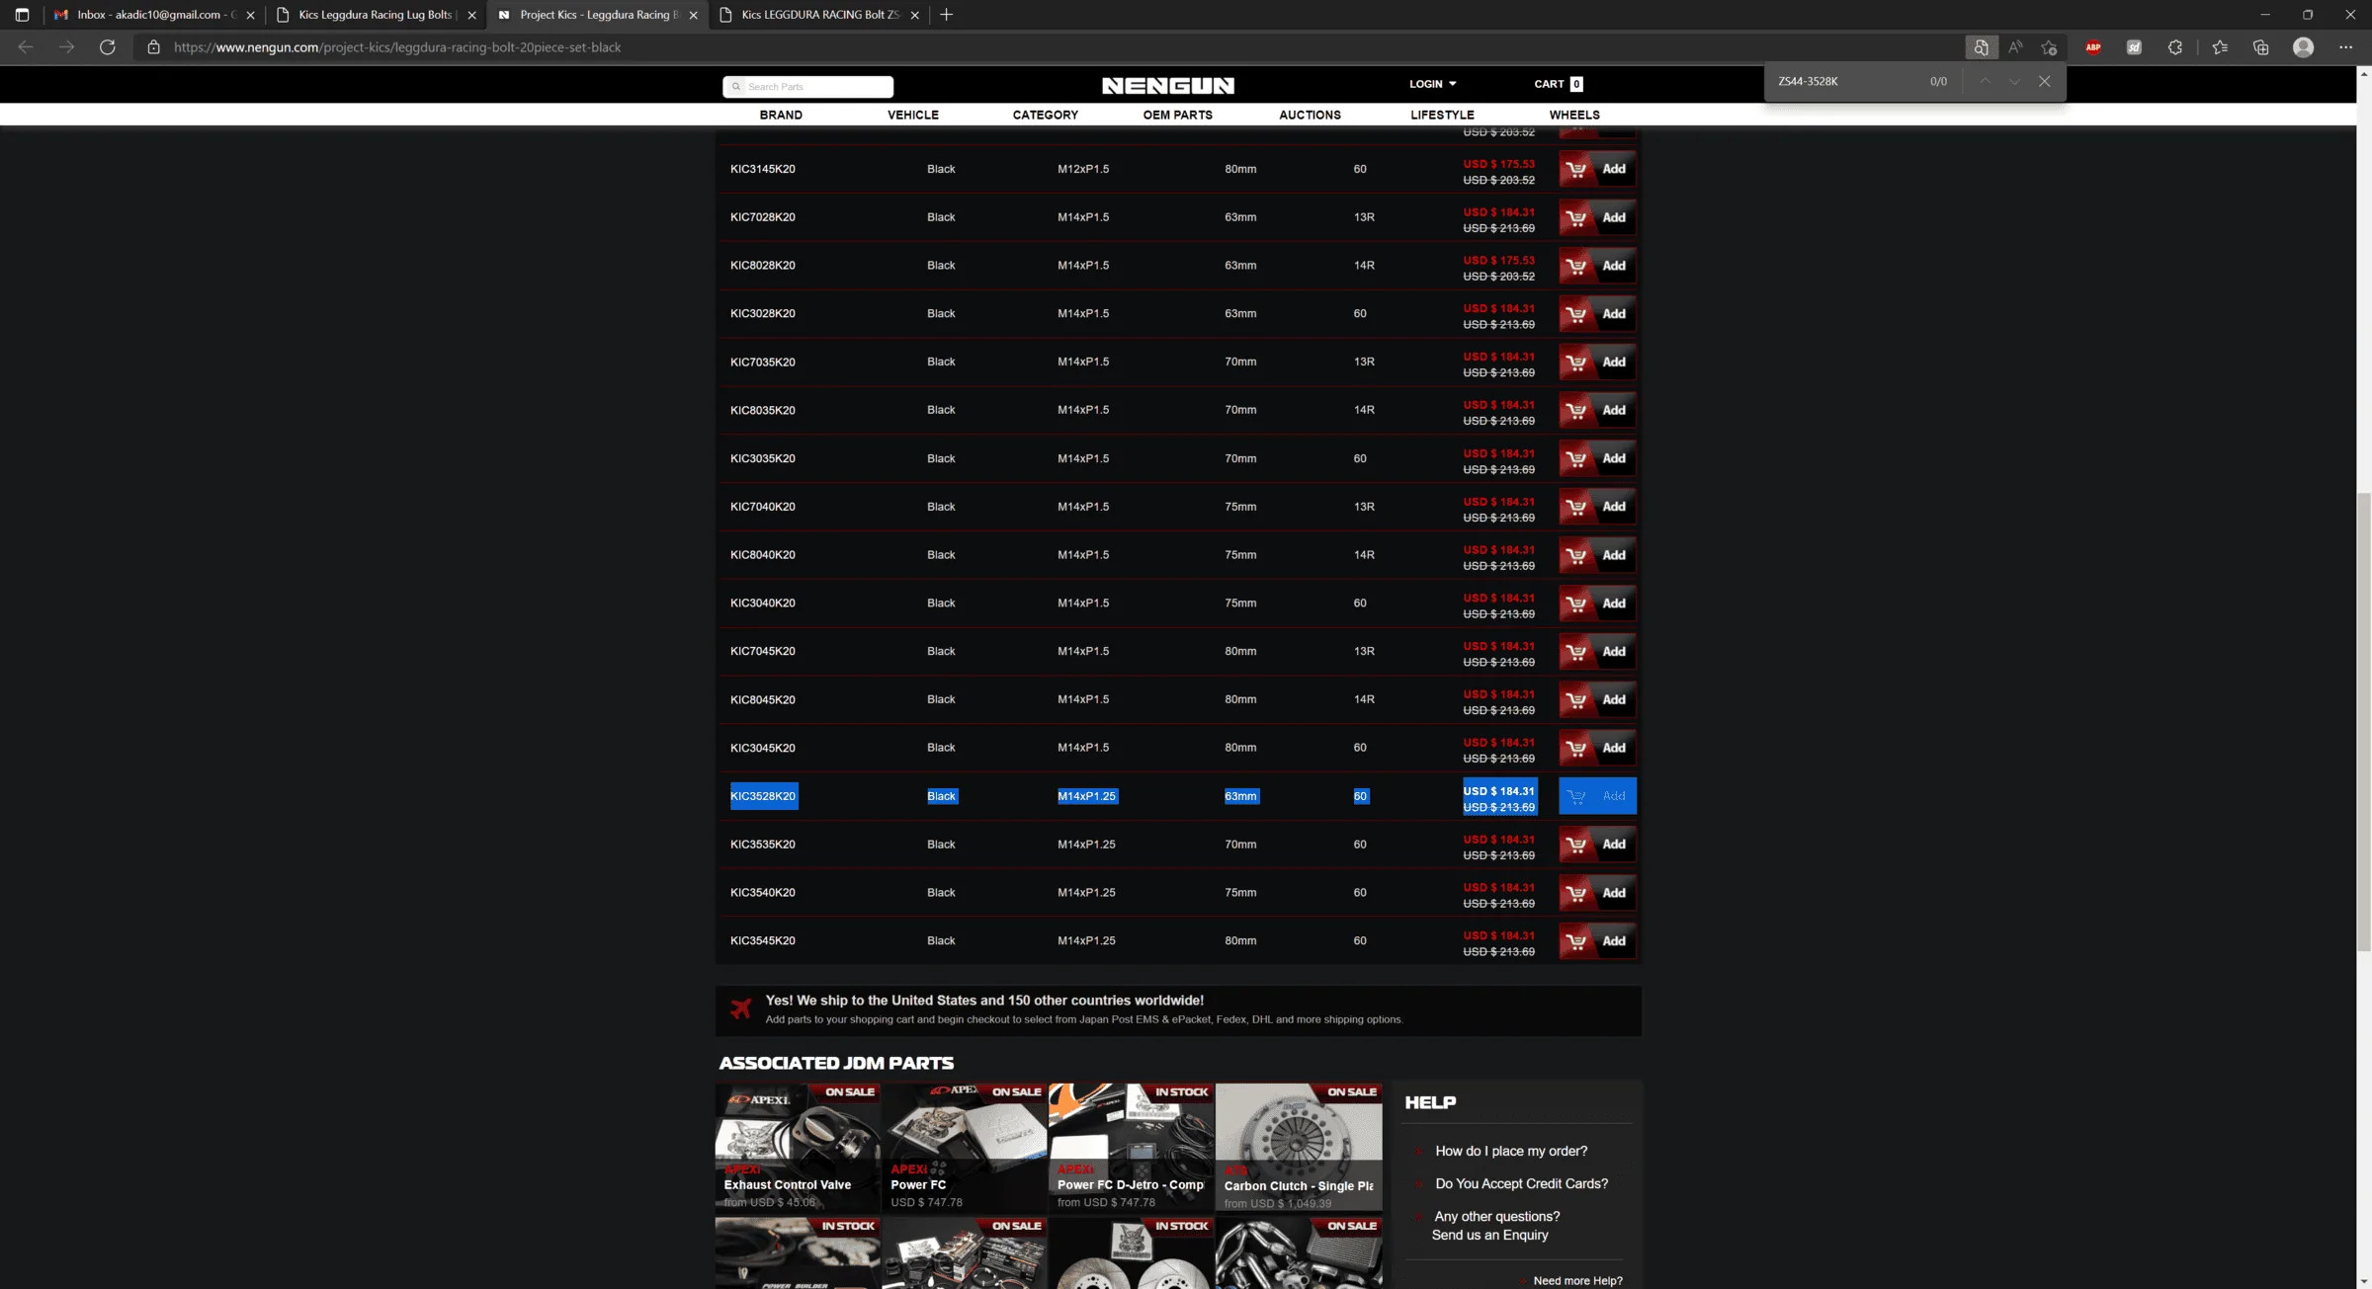The image size is (2372, 1289).
Task: Click cart icon in KIC8028K20 row
Action: point(1576,266)
